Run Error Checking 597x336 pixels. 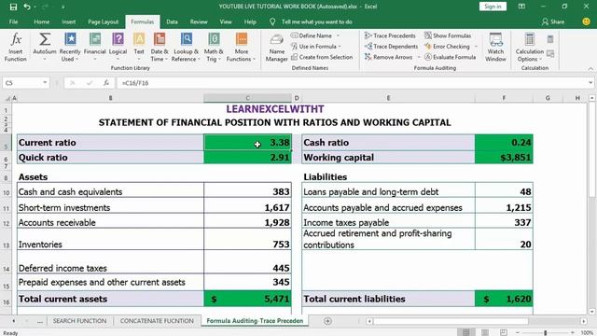447,46
